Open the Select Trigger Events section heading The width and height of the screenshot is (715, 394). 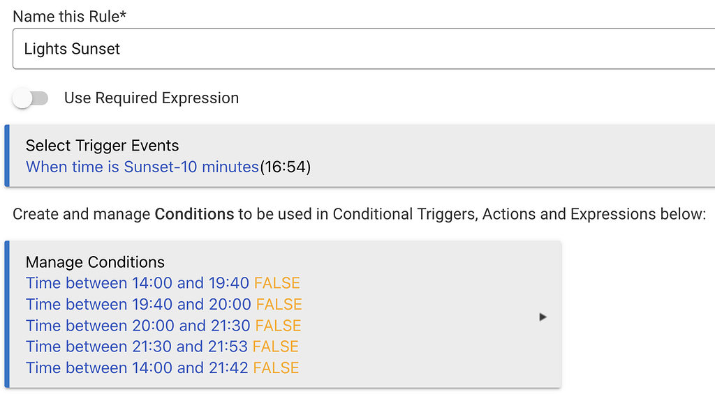click(103, 146)
